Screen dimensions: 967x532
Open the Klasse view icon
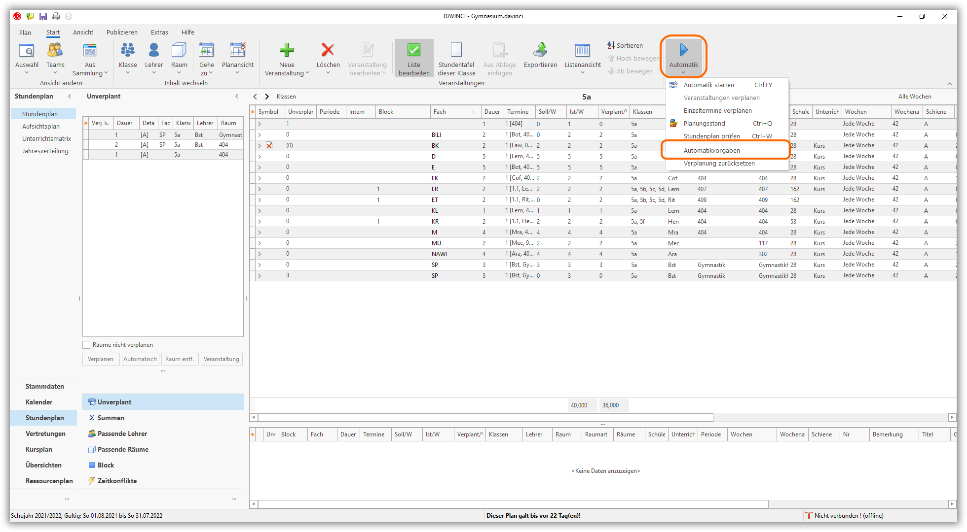coord(128,50)
